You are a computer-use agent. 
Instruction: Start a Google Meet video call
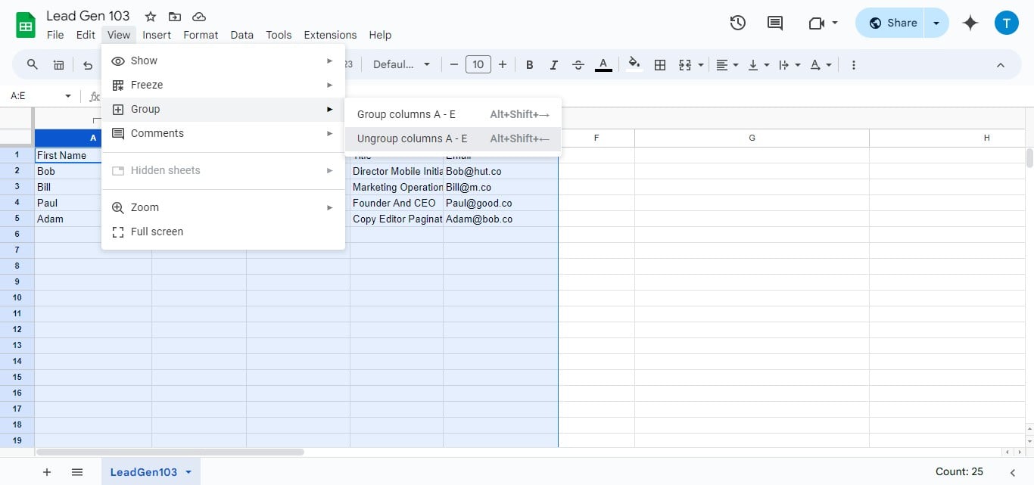[818, 23]
